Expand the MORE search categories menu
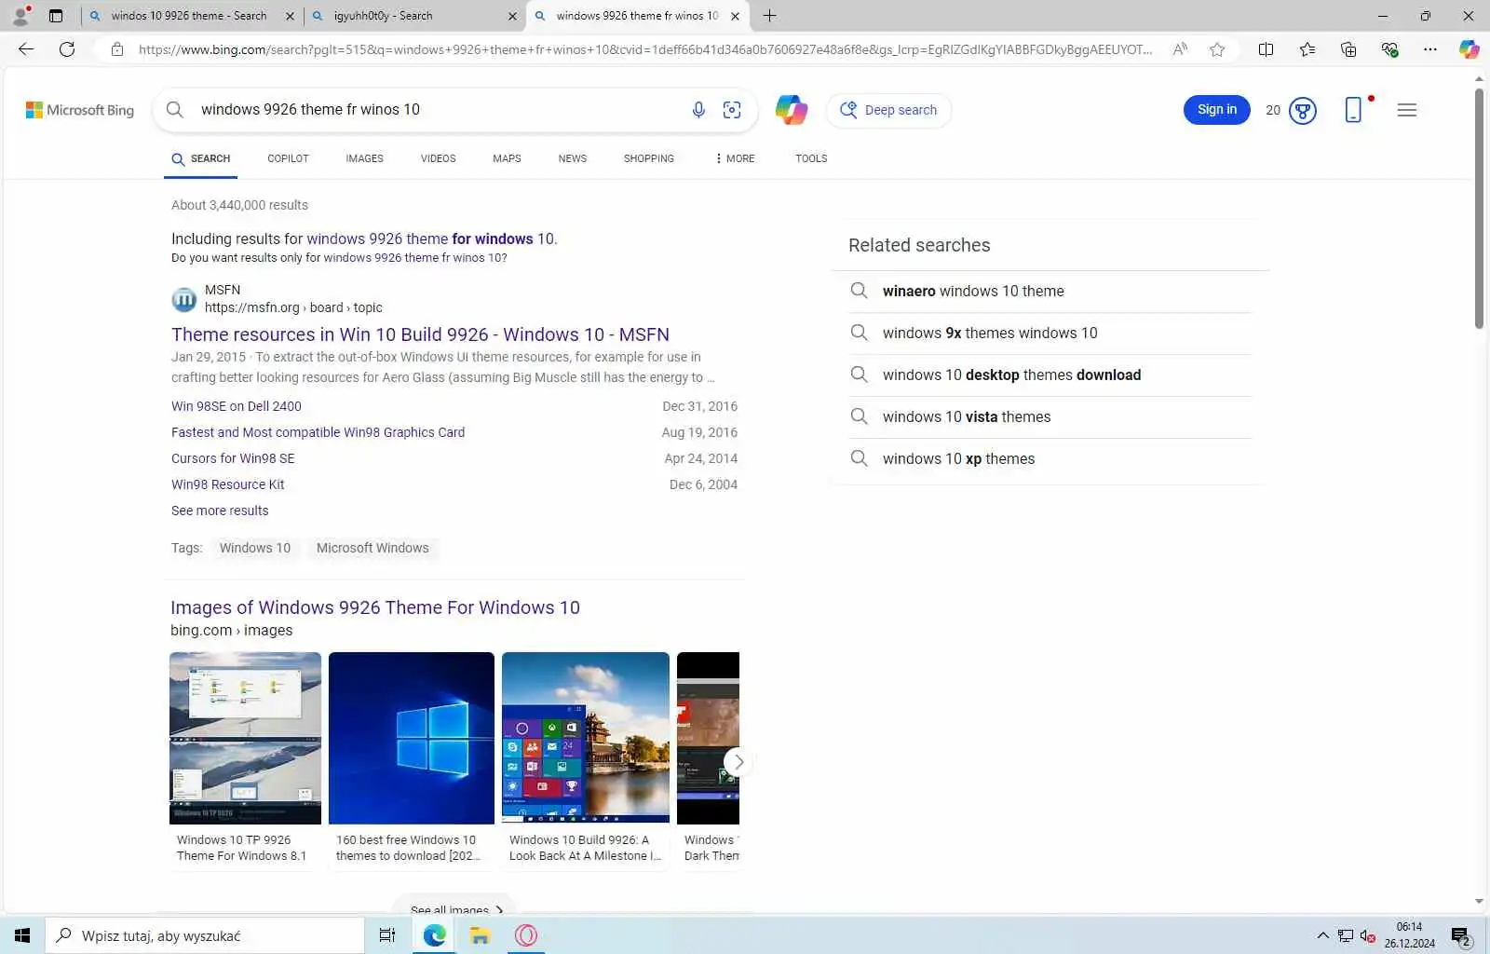 tap(735, 158)
